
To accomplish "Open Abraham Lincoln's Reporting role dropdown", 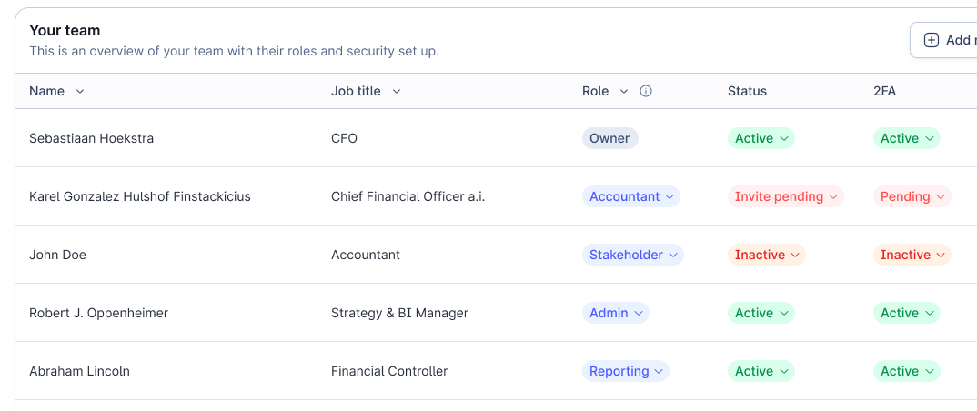I will pos(625,371).
